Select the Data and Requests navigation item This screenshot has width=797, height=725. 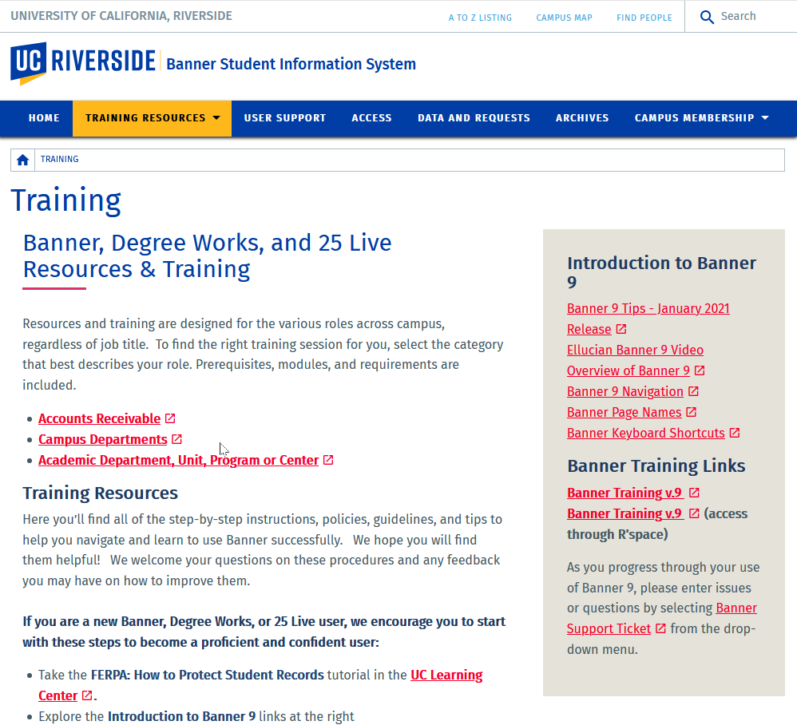coord(474,118)
